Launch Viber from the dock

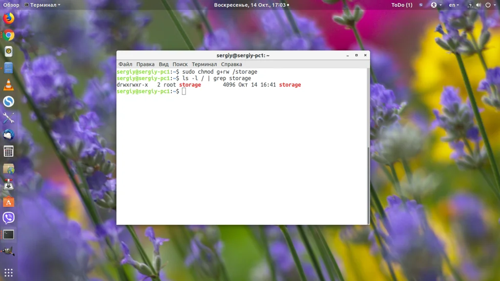(9, 218)
